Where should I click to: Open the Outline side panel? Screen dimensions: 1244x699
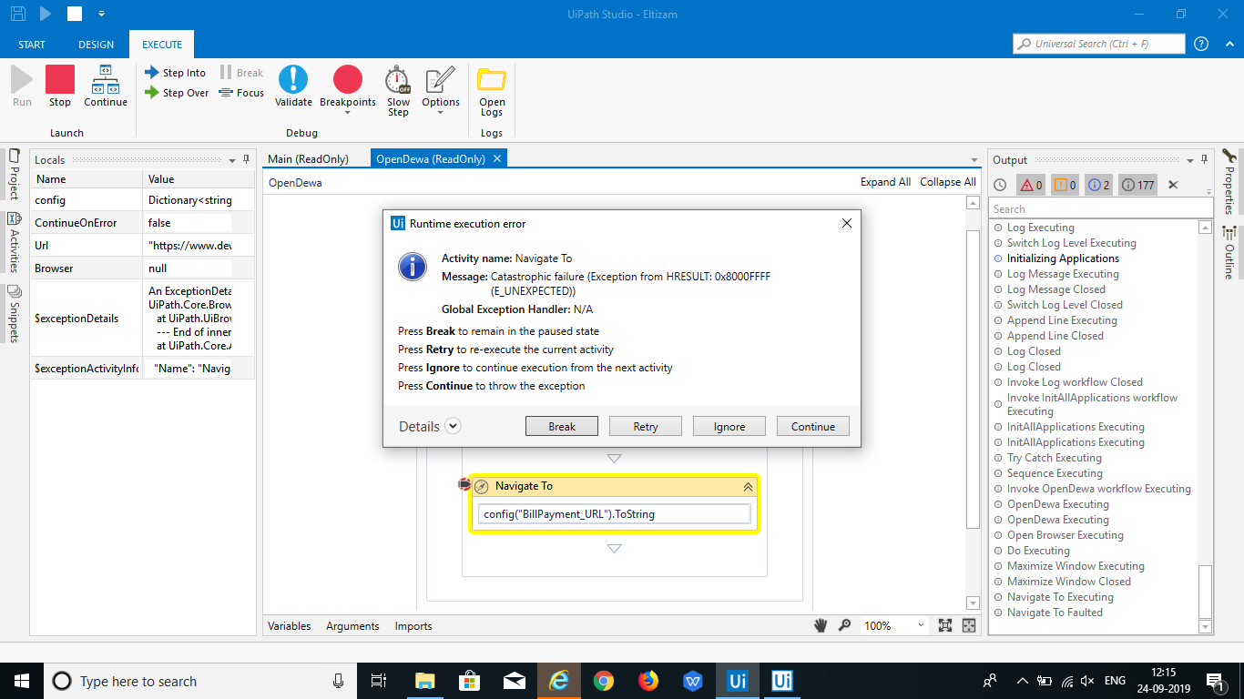click(1229, 253)
